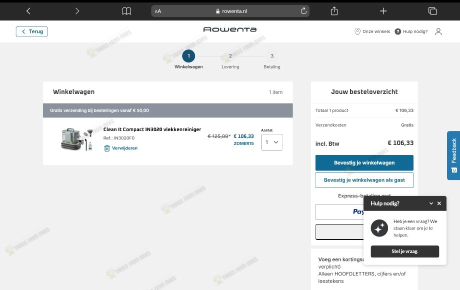460x290 pixels.
Task: Click the ZOMER15 discount code label
Action: coord(244,143)
